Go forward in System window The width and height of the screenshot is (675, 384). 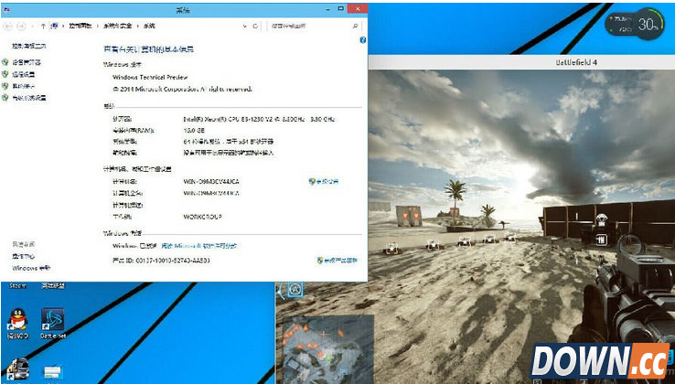coord(21,27)
